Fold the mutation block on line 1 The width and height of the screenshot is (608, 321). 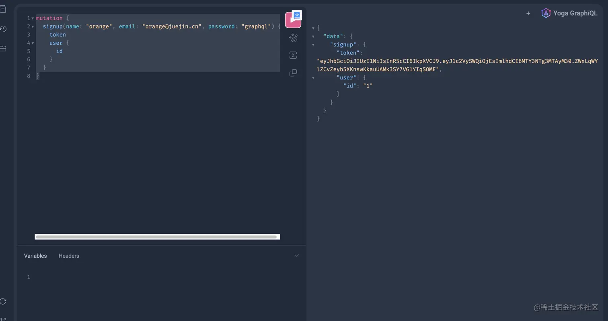(x=33, y=18)
